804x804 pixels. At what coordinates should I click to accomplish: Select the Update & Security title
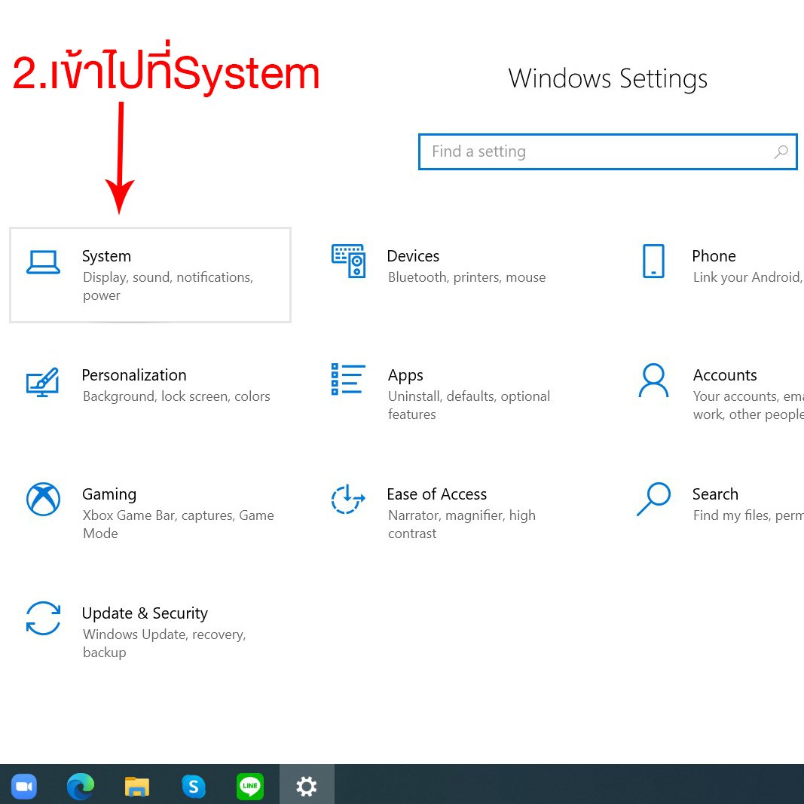coord(145,613)
